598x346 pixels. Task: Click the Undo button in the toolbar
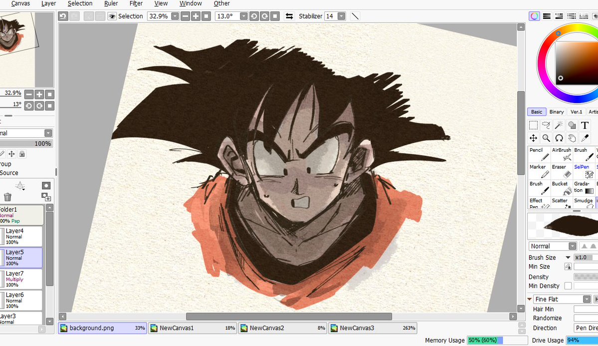point(63,16)
